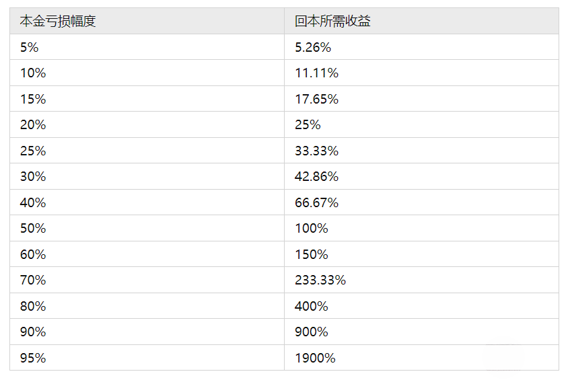Click the 233.33% table cell
This screenshot has width=570, height=380.
[x=320, y=280]
